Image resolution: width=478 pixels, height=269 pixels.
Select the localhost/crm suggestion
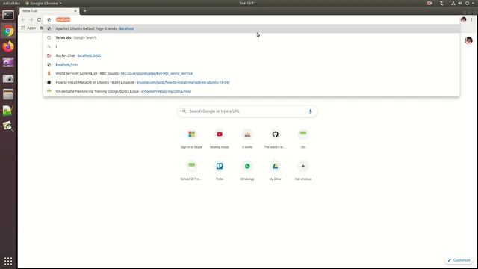[x=252, y=64]
